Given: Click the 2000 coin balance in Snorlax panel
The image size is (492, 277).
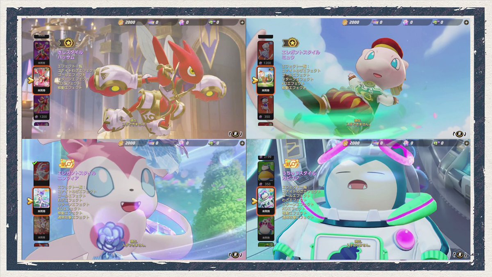Looking at the screenshot, I should point(355,143).
